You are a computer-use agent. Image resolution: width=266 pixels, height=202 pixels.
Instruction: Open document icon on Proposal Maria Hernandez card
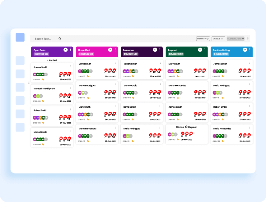[x=199, y=94]
